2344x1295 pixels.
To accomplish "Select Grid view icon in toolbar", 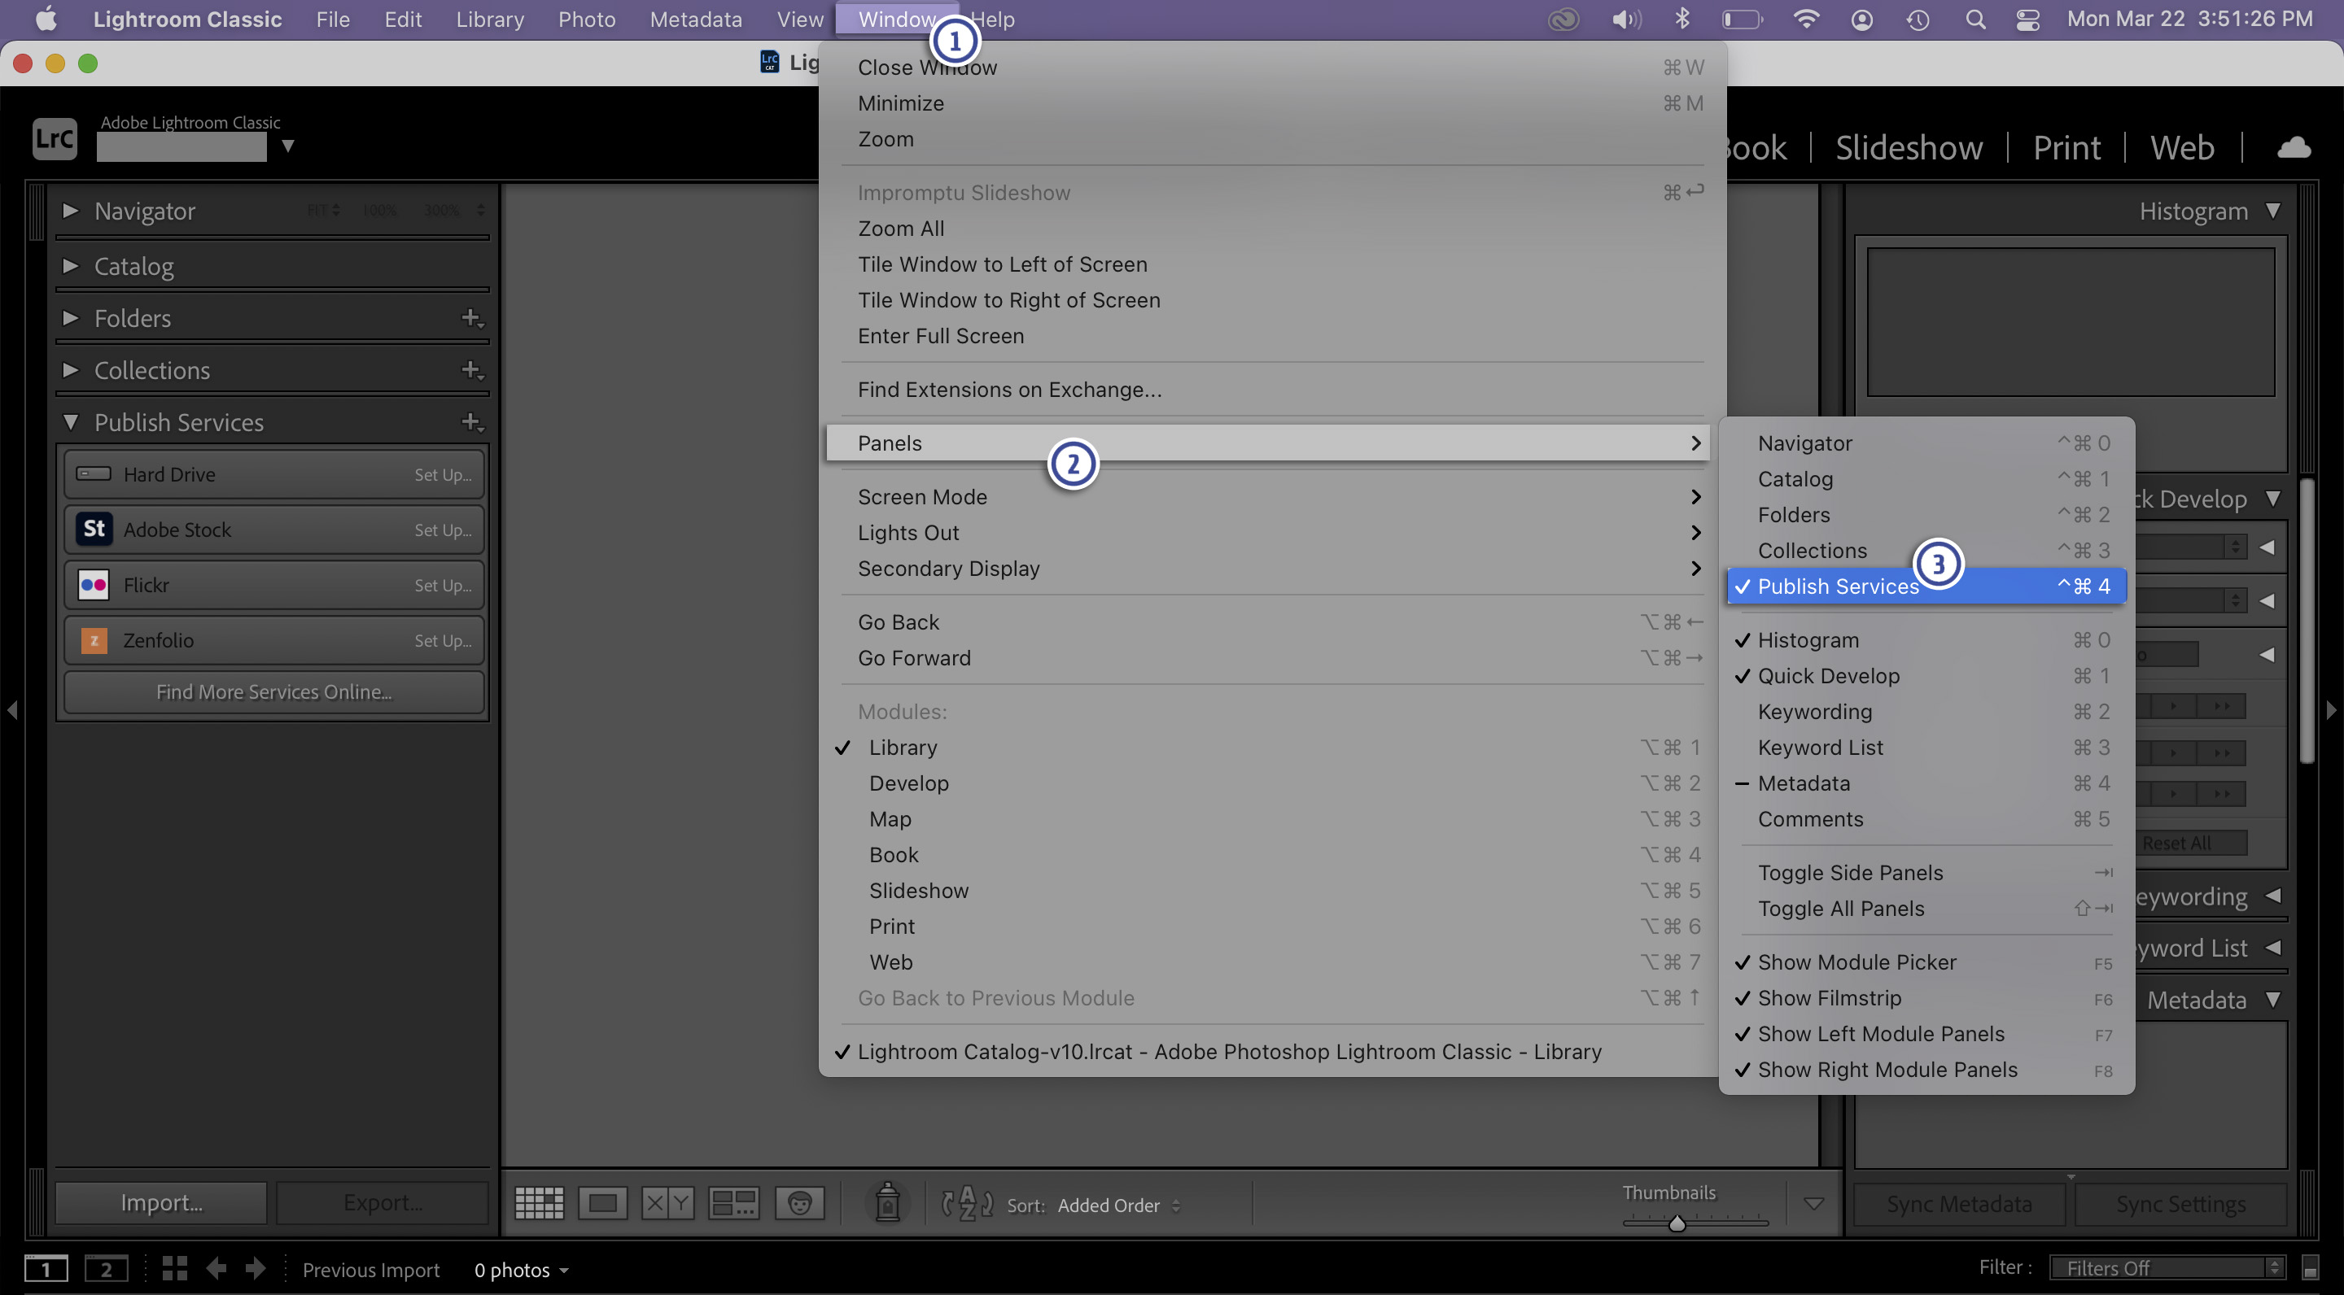I will click(x=539, y=1203).
